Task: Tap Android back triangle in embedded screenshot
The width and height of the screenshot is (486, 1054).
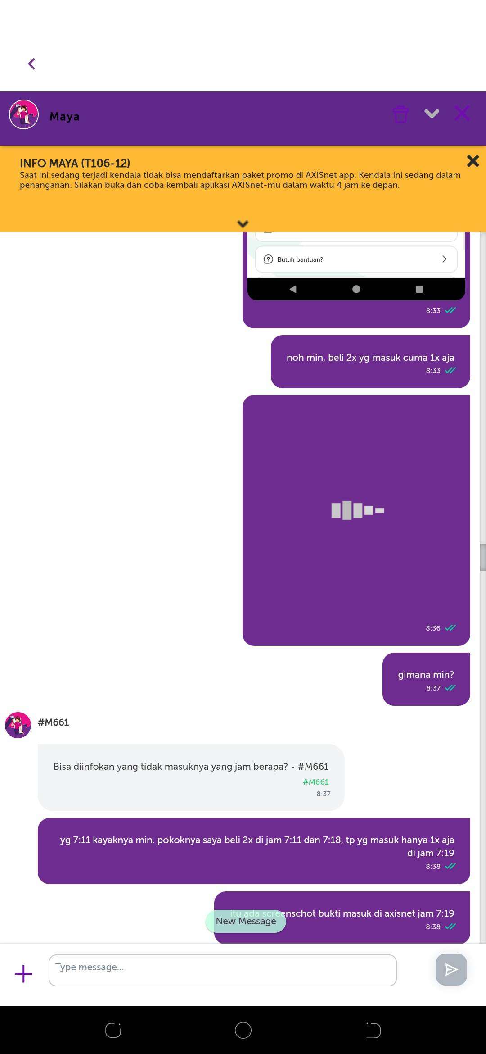Action: click(x=293, y=289)
